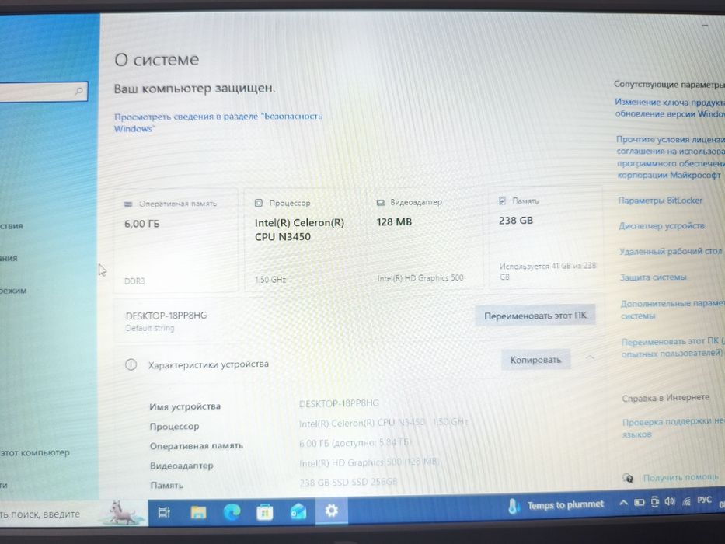This screenshot has height=544, width=725.
Task: Click the search magnifier in settings search box
Action: 78,91
